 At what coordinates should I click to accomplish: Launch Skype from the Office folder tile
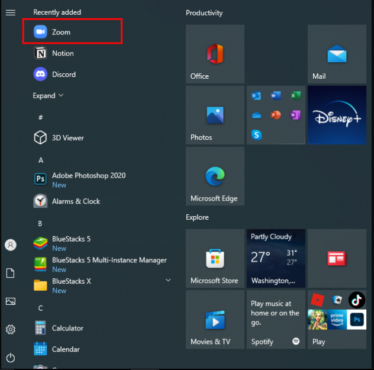(x=256, y=135)
